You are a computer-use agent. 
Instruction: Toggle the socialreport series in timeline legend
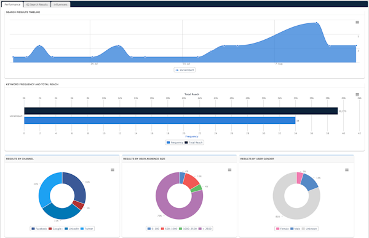(184, 70)
